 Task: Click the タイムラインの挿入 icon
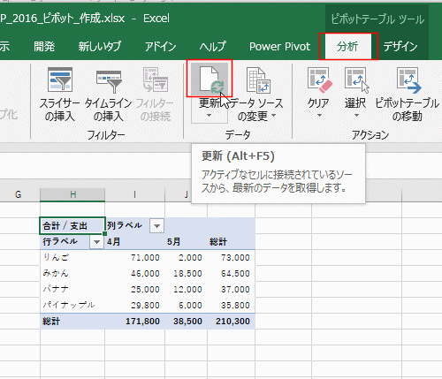point(109,80)
